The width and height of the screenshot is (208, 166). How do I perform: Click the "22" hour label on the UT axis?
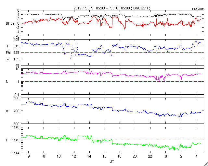coord(150,156)
